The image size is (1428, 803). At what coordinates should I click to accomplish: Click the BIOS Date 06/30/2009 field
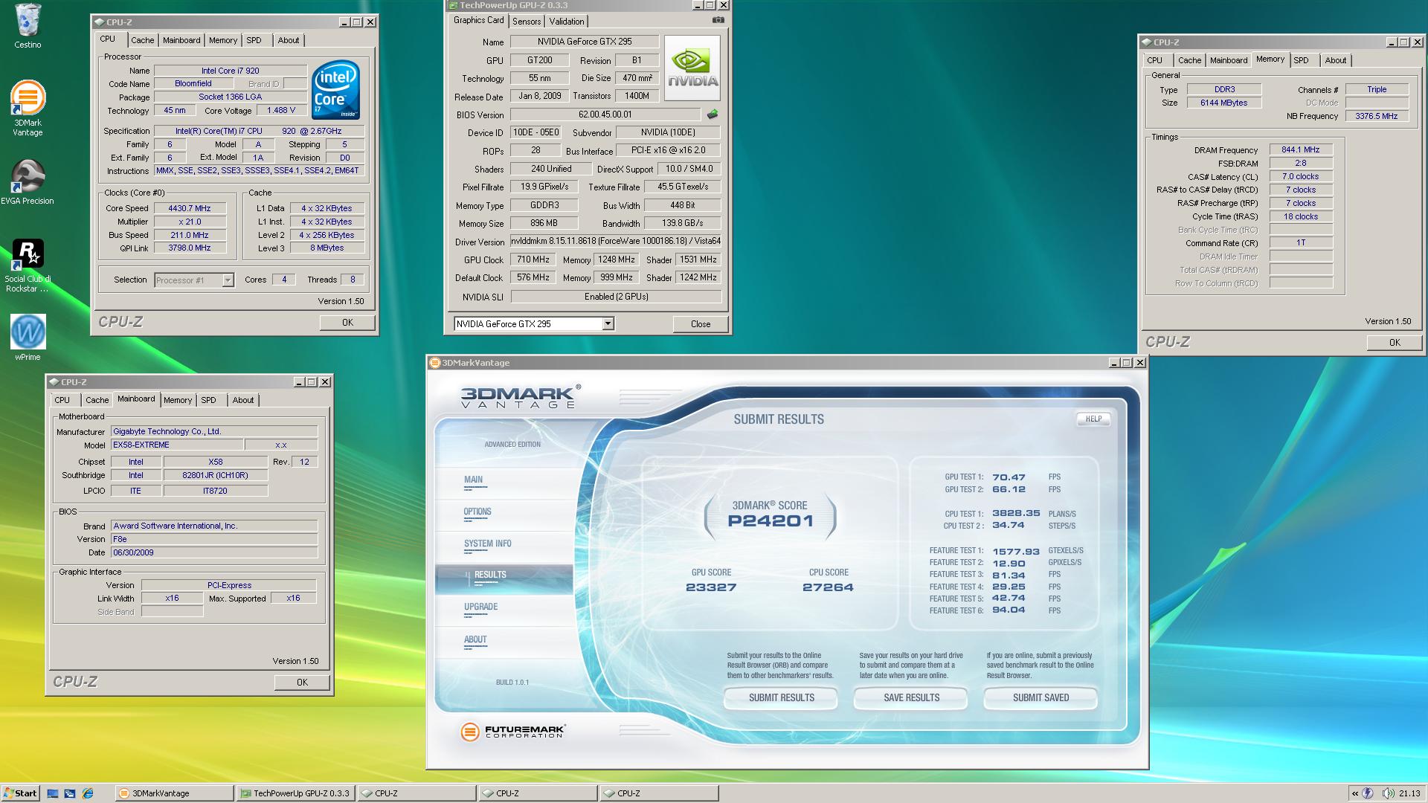tap(214, 552)
